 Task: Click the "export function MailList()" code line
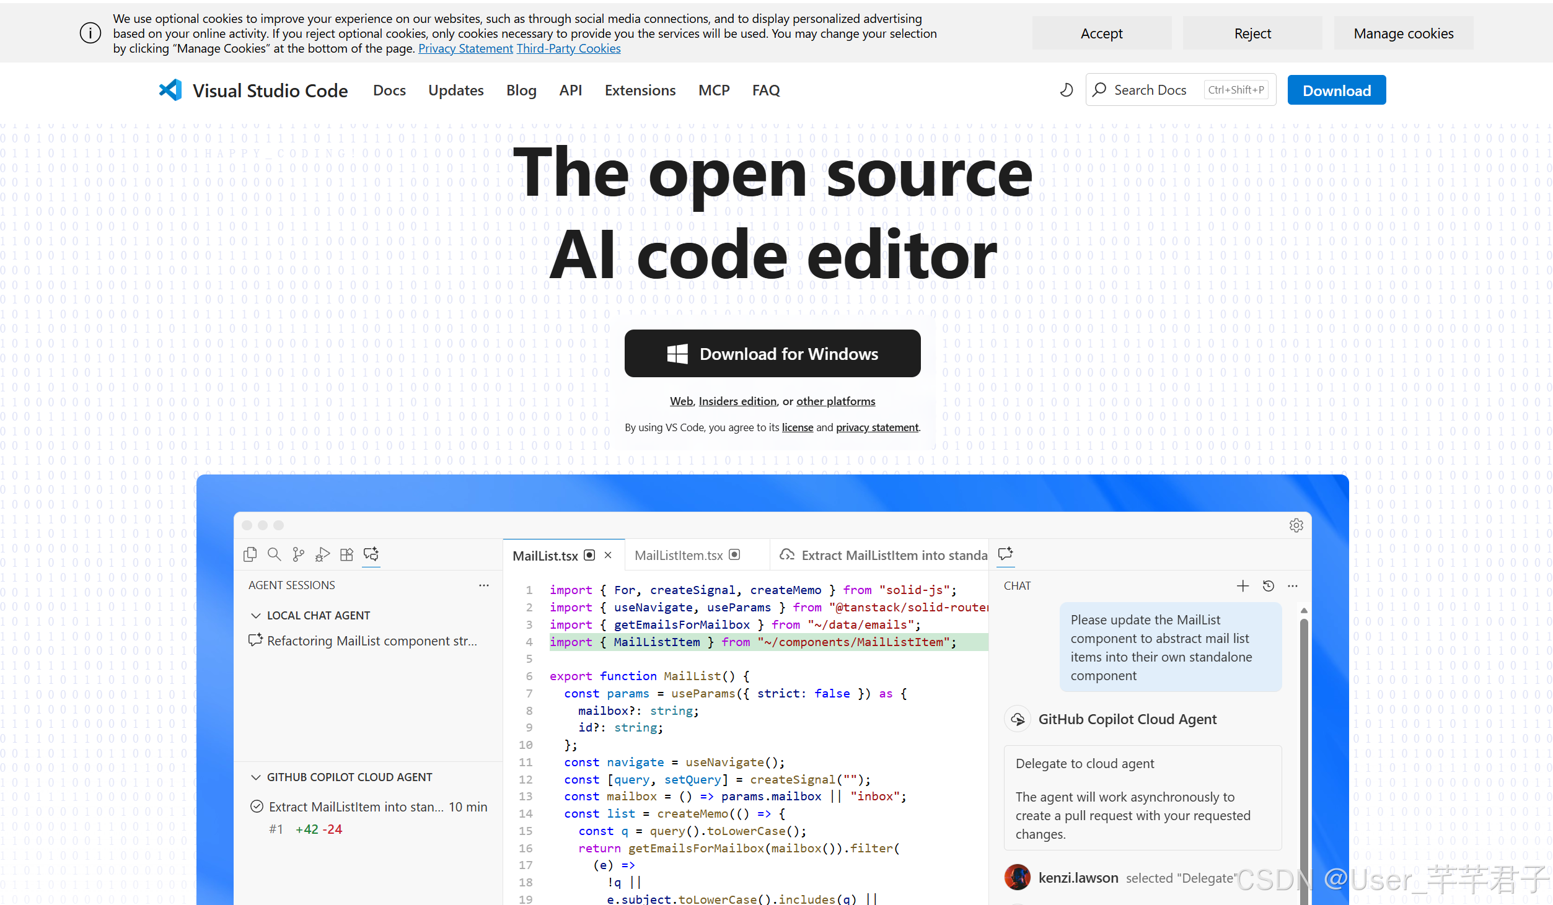click(x=649, y=676)
